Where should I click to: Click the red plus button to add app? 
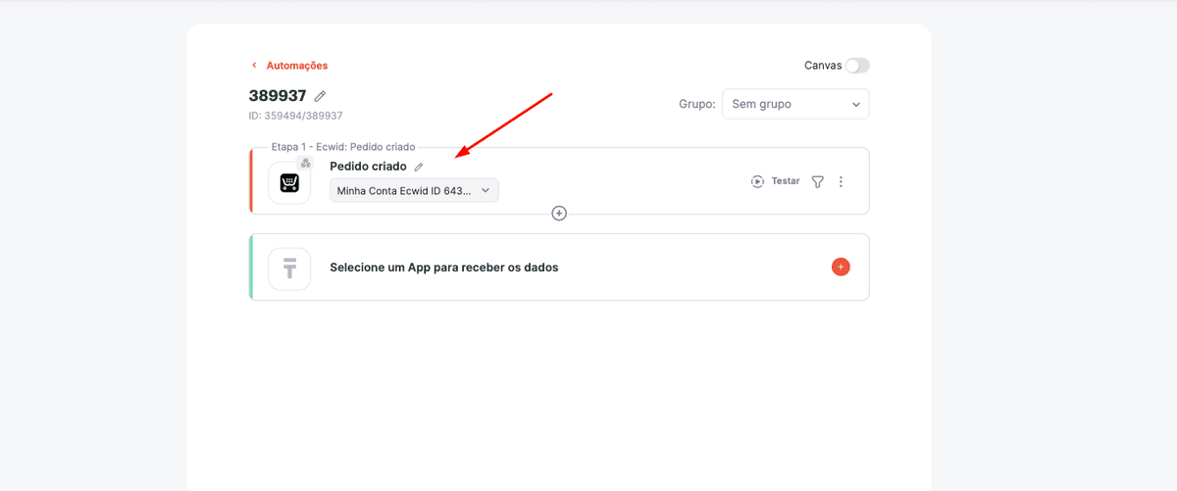coord(841,267)
